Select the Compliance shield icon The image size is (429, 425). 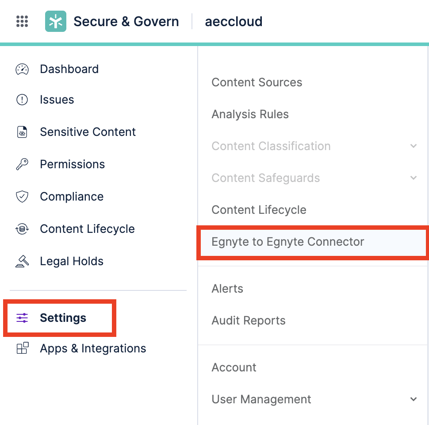point(22,197)
